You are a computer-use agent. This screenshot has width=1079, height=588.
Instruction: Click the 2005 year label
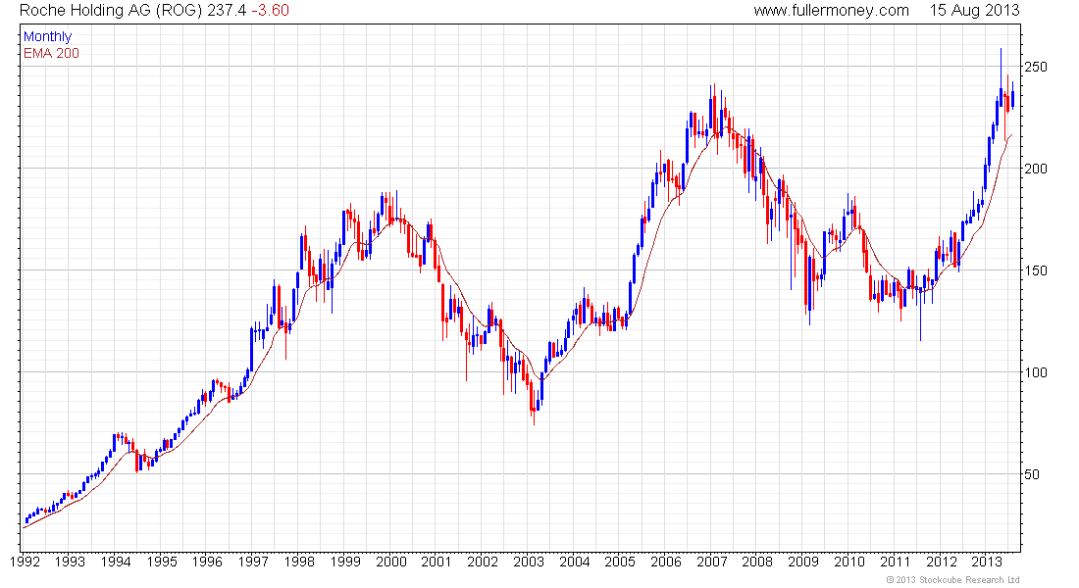coord(620,562)
